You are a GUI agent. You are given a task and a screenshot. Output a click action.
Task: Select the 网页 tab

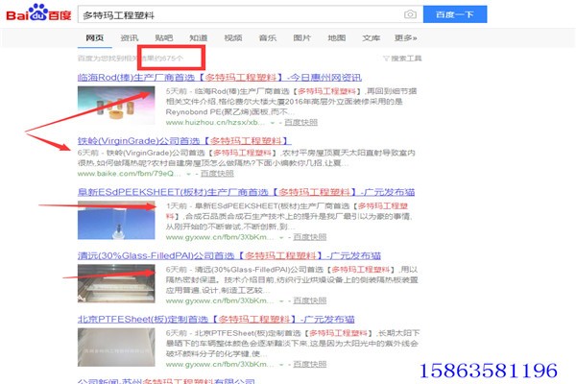pyautogui.click(x=95, y=37)
